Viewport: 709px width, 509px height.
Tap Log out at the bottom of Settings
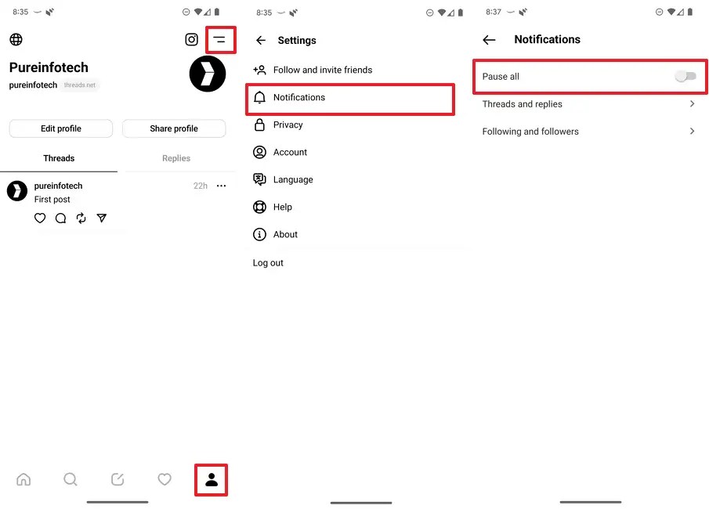coord(268,262)
